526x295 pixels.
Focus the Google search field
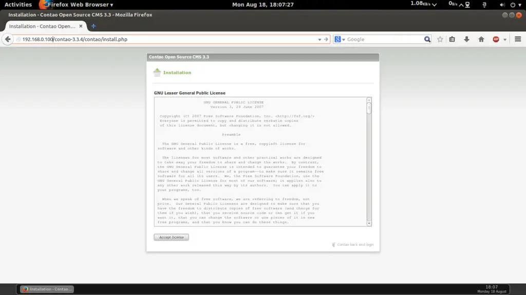(385, 39)
